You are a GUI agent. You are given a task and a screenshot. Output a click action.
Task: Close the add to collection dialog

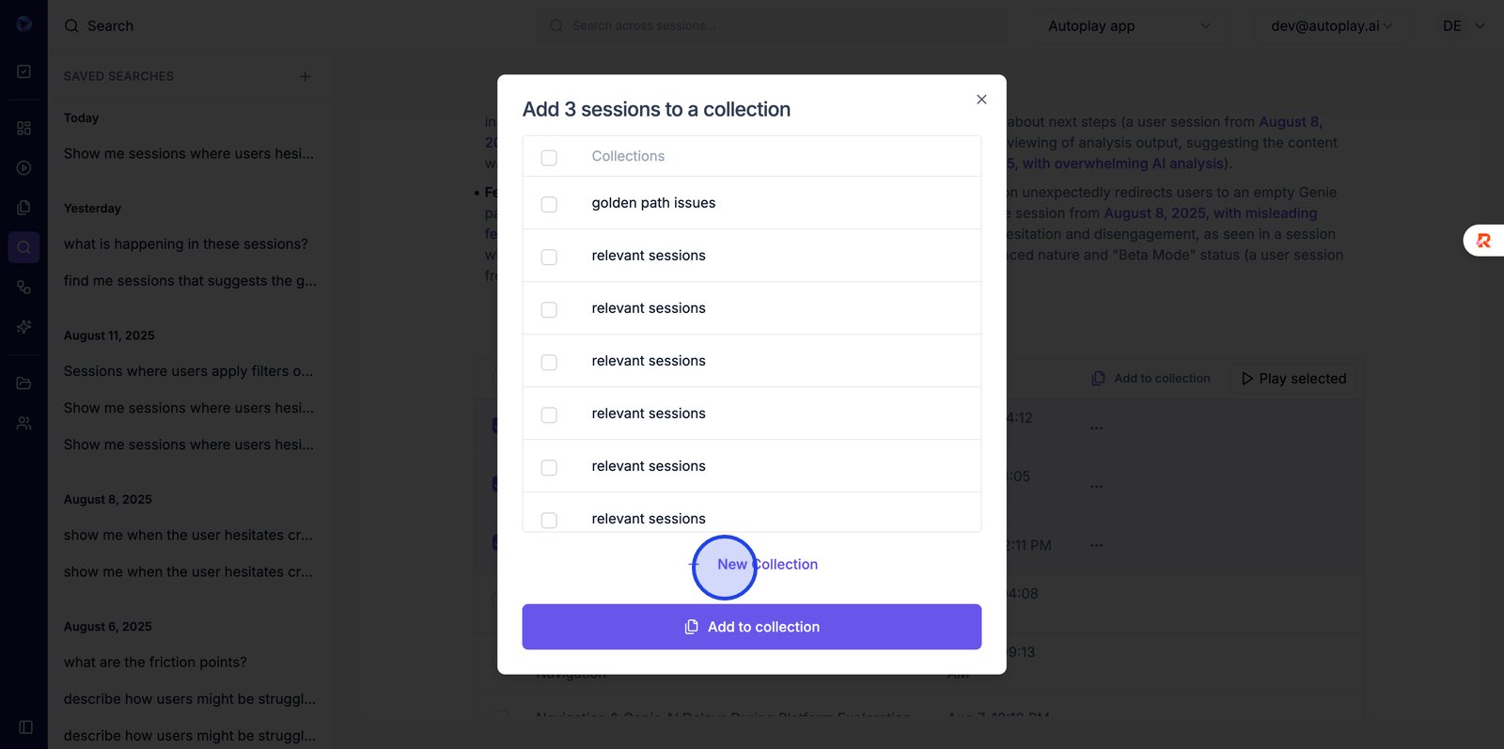coord(981,100)
